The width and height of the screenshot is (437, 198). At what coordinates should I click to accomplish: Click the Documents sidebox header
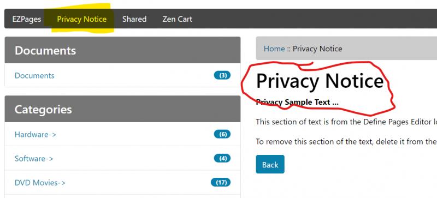[122, 50]
